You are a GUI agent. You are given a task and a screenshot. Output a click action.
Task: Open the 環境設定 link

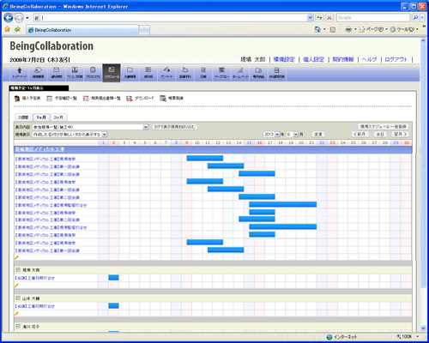click(x=284, y=59)
